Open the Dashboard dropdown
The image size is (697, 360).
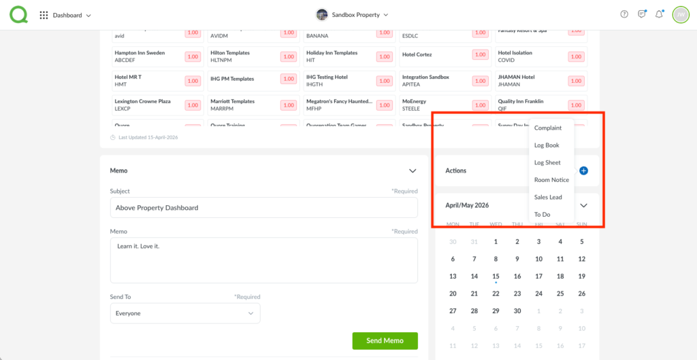(72, 15)
